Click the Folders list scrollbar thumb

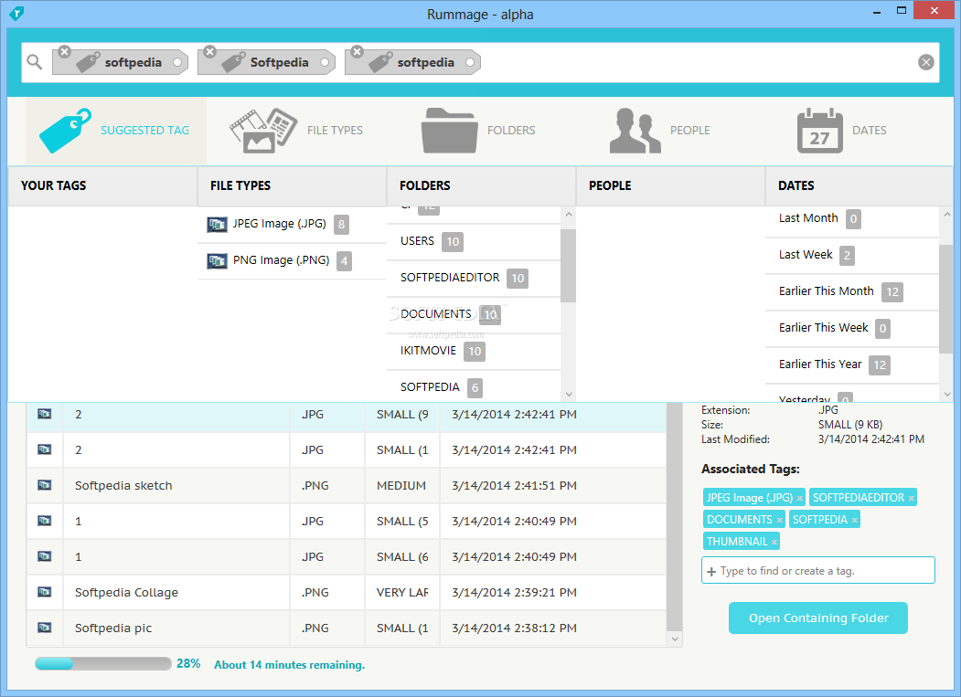pyautogui.click(x=569, y=266)
